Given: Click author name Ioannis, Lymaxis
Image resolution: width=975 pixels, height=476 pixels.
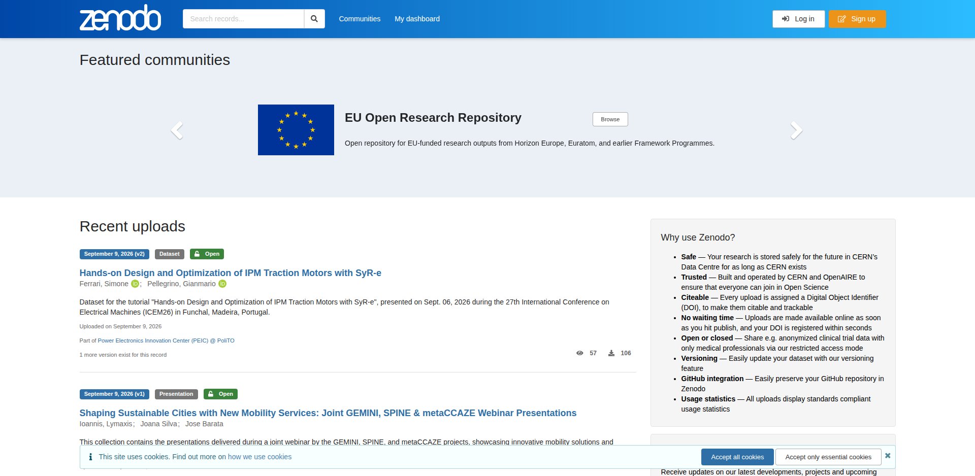Looking at the screenshot, I should [x=106, y=424].
